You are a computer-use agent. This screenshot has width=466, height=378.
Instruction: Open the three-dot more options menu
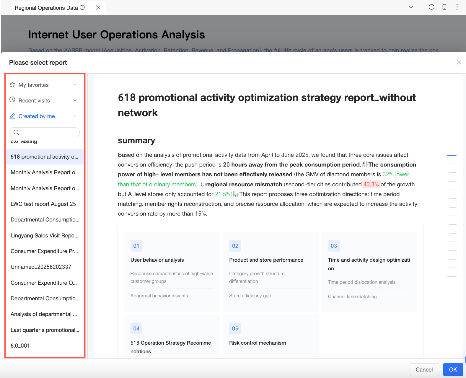pos(457,7)
